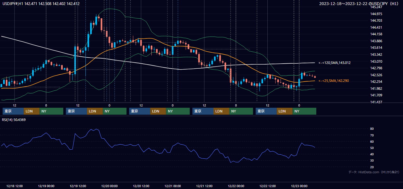Click the 144.431 price level label

[x=376, y=27]
